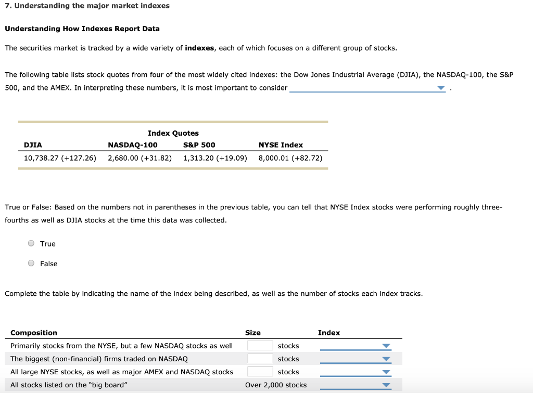Image resolution: width=533 pixels, height=393 pixels.
Task: Choose True for the NYSE performance question
Action: [x=31, y=243]
